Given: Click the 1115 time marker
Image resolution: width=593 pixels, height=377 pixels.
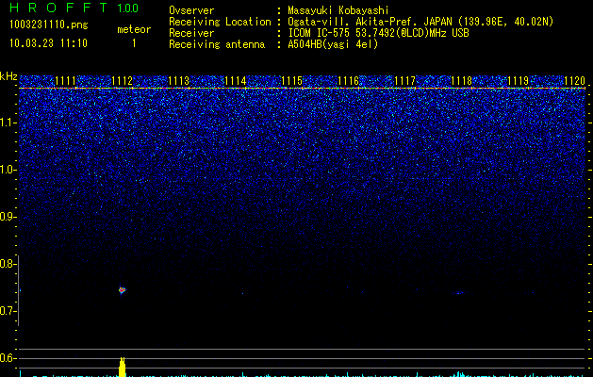Looking at the screenshot, I should pyautogui.click(x=291, y=81).
